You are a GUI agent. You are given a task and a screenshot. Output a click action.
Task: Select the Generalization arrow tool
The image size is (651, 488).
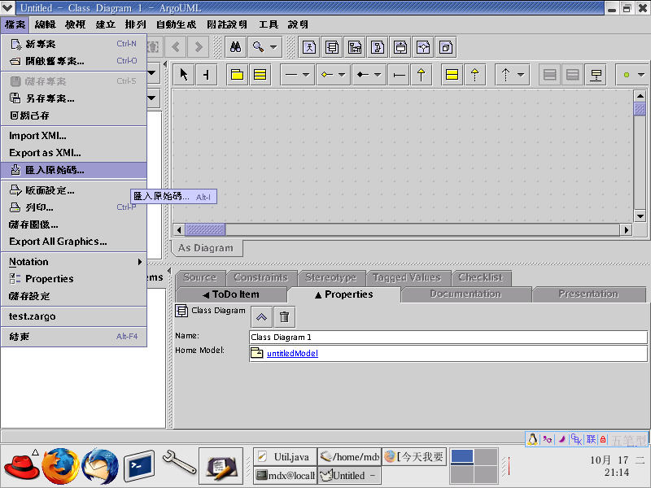coord(421,75)
